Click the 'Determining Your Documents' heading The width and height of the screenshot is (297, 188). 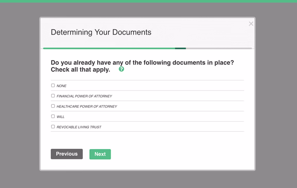tap(101, 32)
